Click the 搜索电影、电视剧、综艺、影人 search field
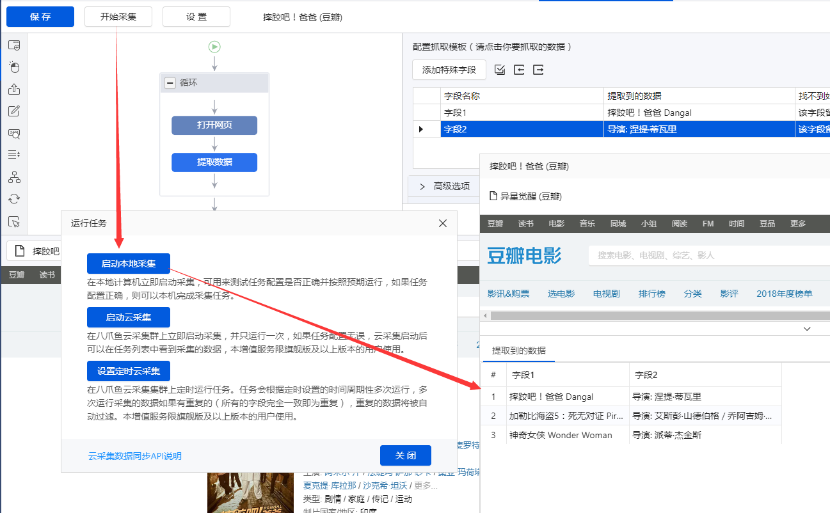This screenshot has width=830, height=513. (709, 255)
